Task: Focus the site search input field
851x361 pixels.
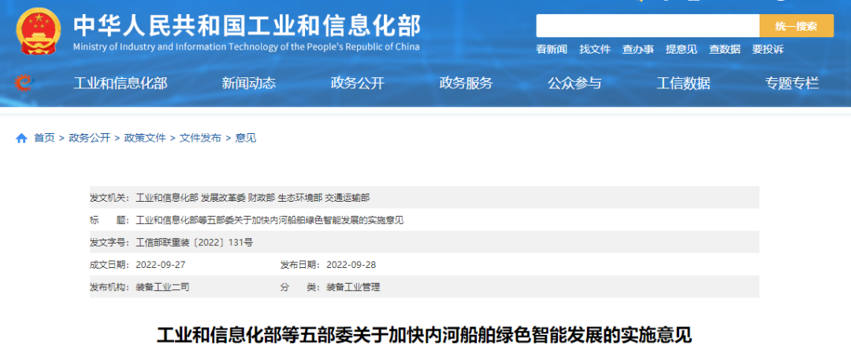Action: point(648,26)
